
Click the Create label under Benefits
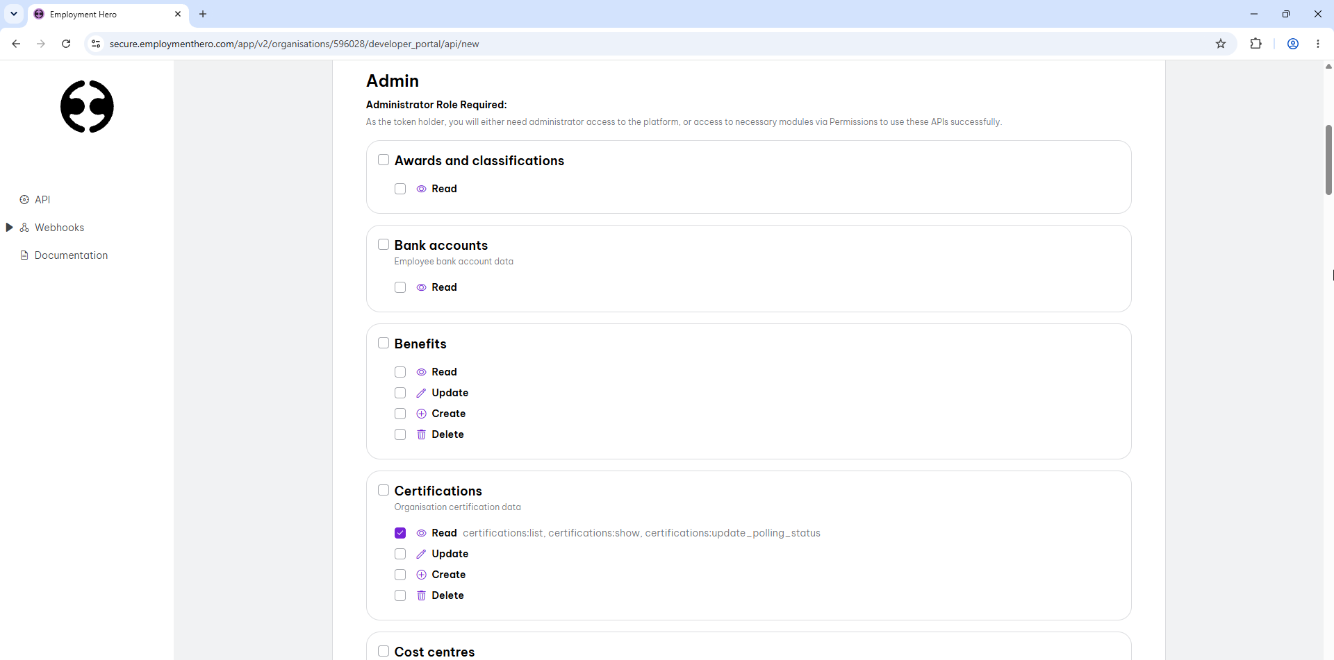tap(448, 414)
